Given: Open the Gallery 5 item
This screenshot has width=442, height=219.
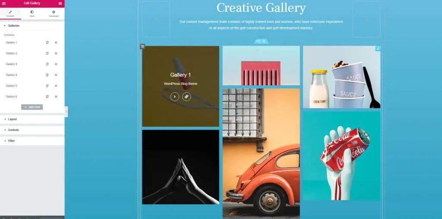Looking at the screenshot, I should [x=11, y=85].
